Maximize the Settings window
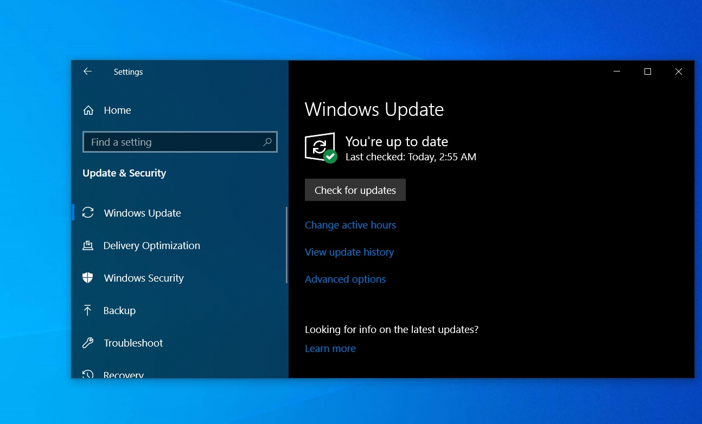This screenshot has width=702, height=424. 647,71
